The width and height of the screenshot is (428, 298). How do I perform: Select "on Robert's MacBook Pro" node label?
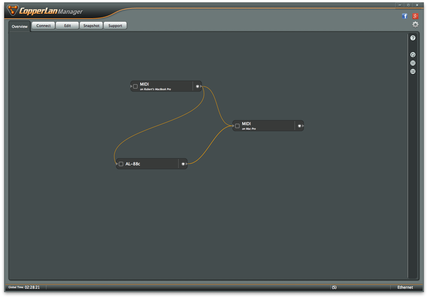(156, 89)
